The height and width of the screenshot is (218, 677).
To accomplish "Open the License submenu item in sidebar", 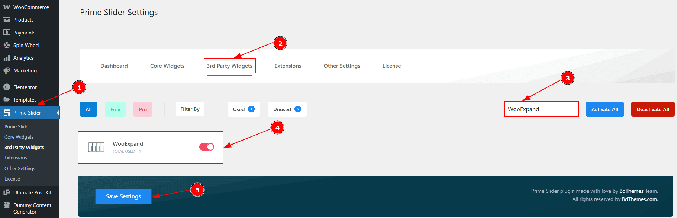I will pos(12,179).
